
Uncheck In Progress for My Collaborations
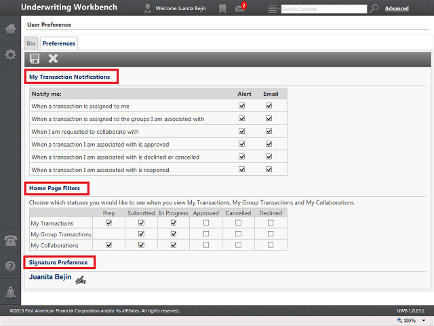point(174,244)
